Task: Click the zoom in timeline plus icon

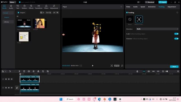Action: click(x=178, y=71)
